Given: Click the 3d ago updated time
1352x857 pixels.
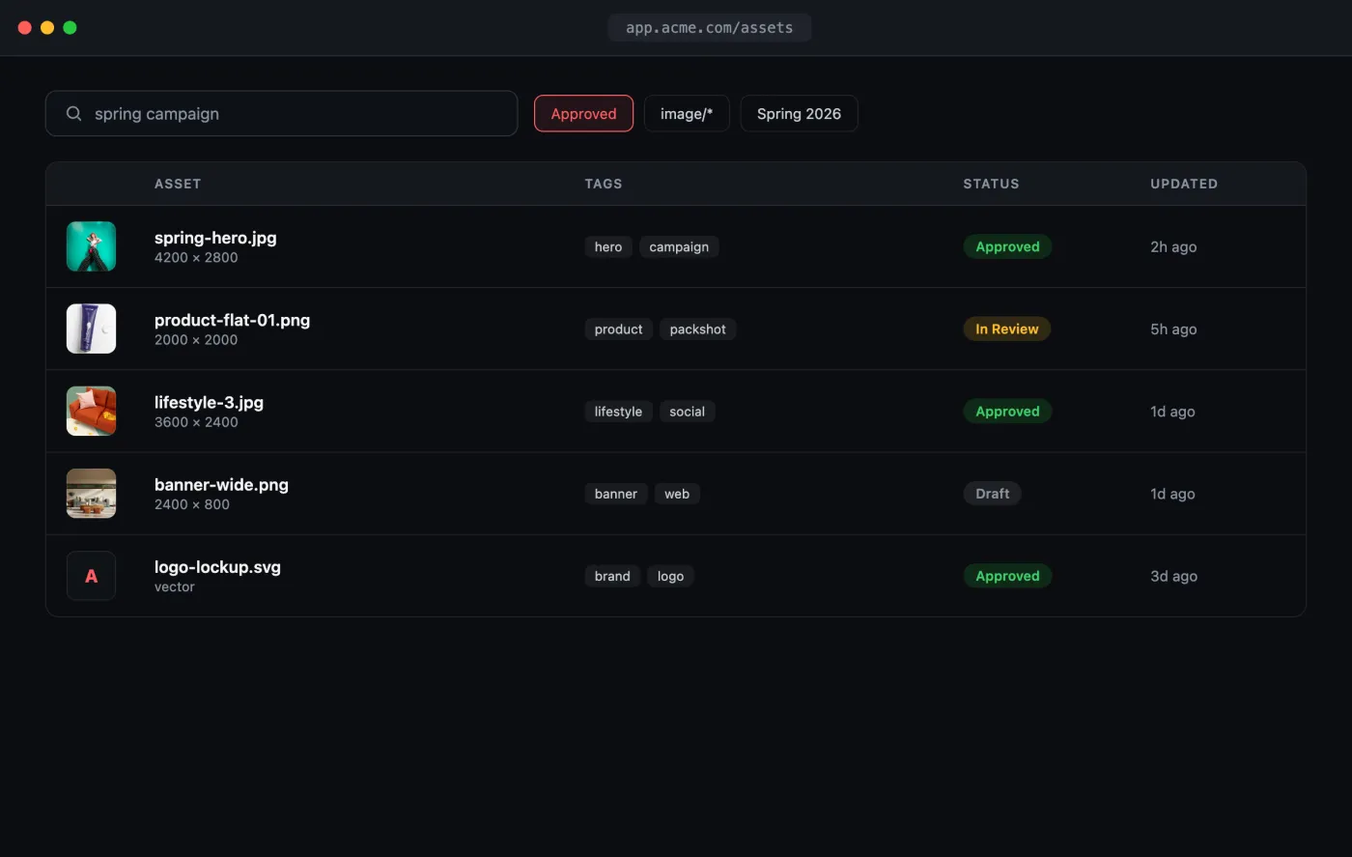Looking at the screenshot, I should [x=1173, y=576].
